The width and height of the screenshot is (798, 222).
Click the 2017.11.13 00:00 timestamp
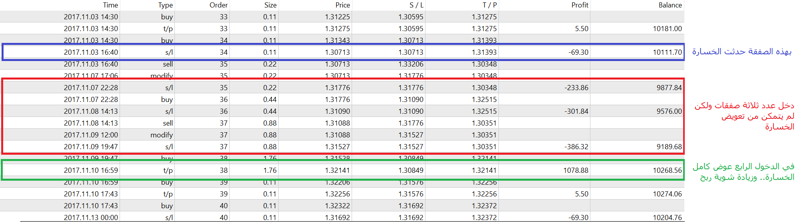point(91,217)
